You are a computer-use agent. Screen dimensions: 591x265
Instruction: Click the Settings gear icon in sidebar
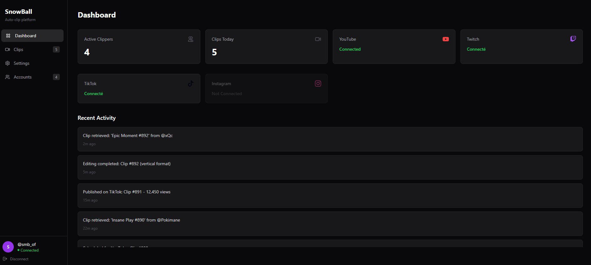pos(8,63)
